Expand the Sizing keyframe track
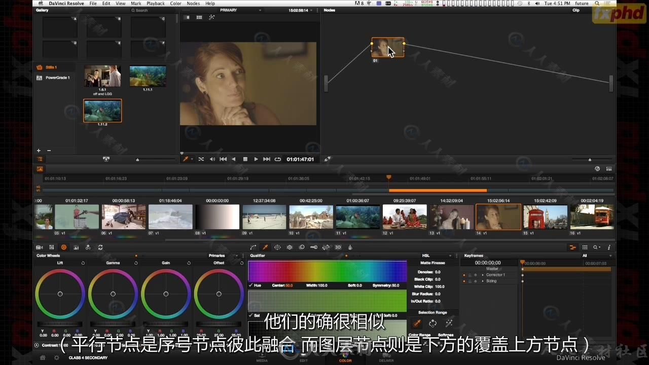Viewport: 649px width, 365px height. point(482,281)
